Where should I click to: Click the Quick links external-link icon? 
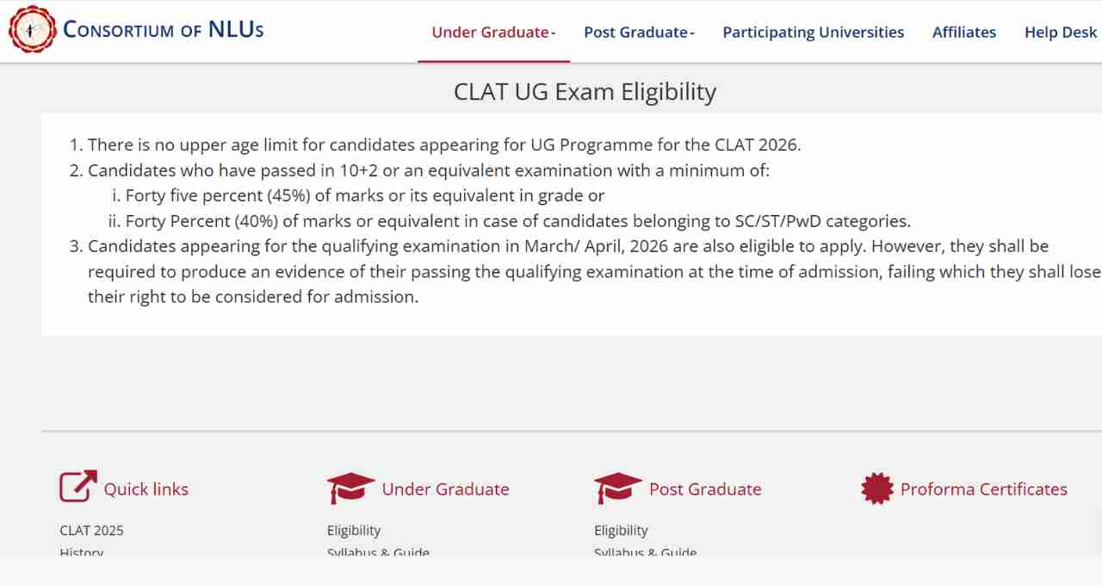tap(77, 487)
